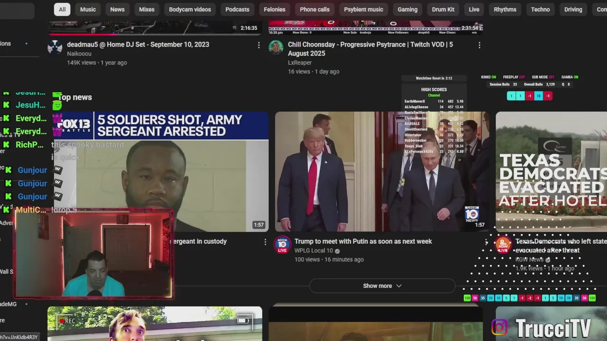Select the News filter chip
The image size is (607, 341).
click(117, 9)
